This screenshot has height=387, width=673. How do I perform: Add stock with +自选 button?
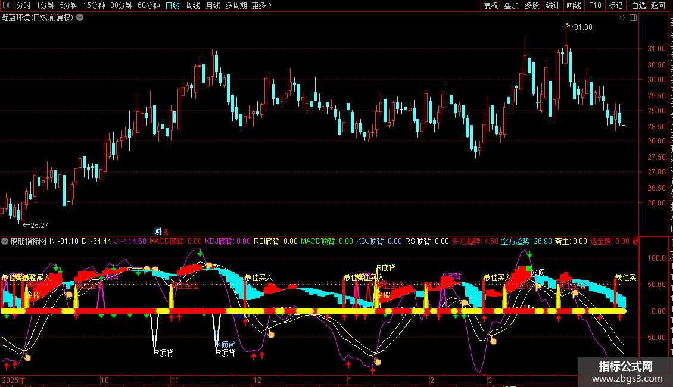tap(636, 6)
